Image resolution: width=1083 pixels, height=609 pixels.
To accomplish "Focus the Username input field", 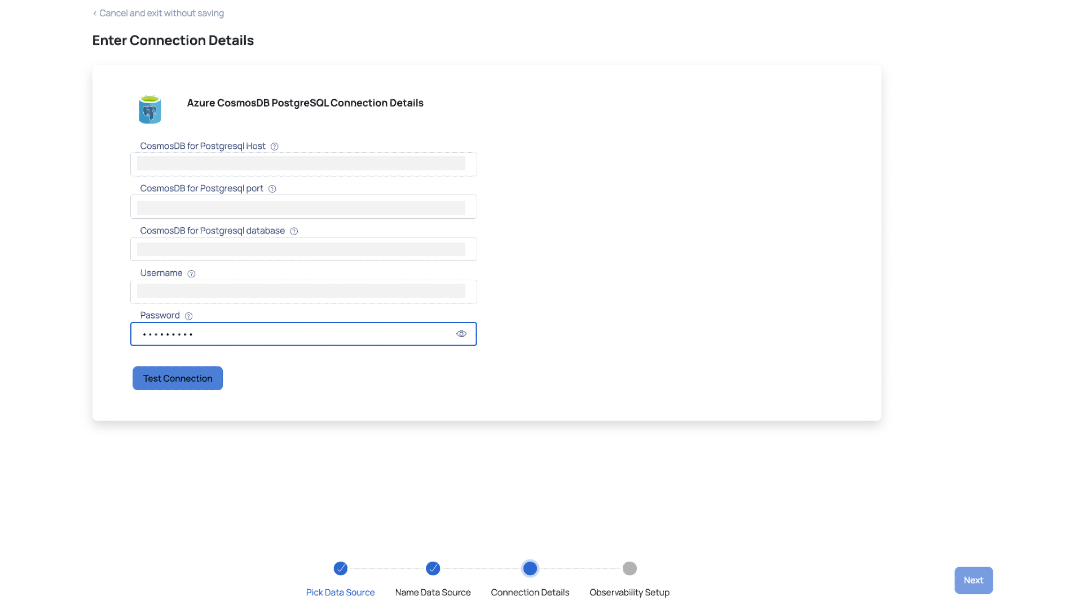I will click(303, 292).
